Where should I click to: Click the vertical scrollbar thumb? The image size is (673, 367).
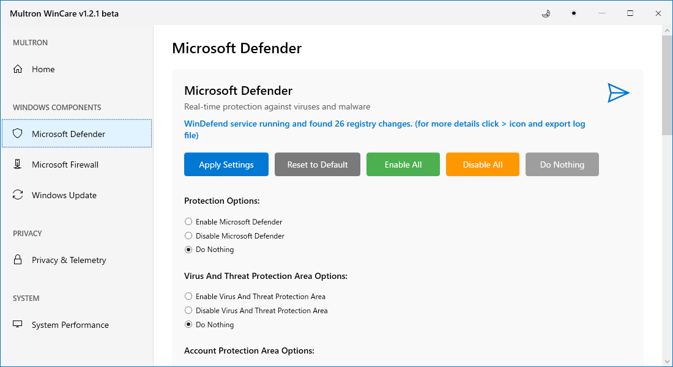coord(667,86)
